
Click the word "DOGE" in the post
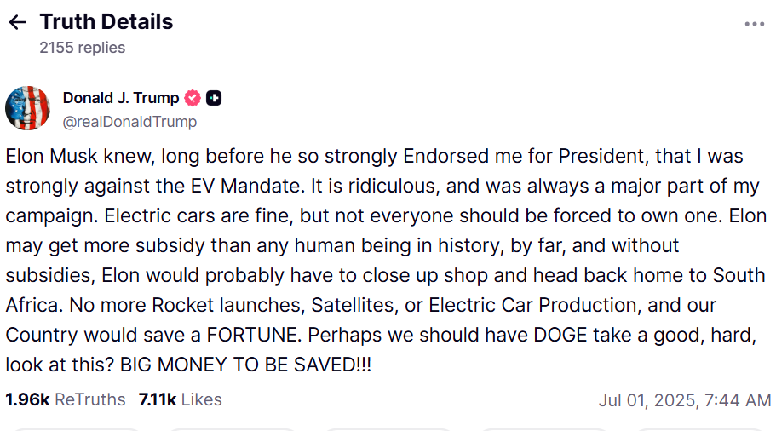pos(562,335)
